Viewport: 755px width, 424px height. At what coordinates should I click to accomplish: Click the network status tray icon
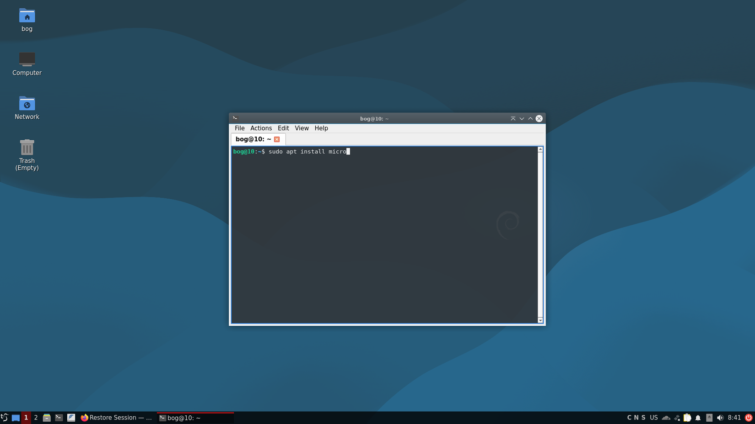[x=677, y=417]
